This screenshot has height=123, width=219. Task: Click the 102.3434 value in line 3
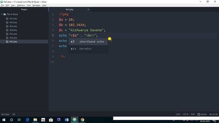(x=76, y=25)
